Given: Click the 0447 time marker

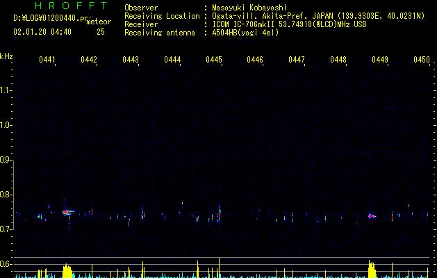Looking at the screenshot, I should (x=297, y=60).
